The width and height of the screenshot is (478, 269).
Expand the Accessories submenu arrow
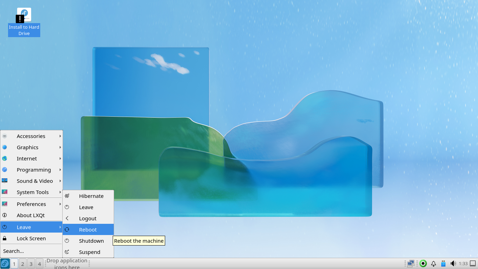pyautogui.click(x=60, y=136)
